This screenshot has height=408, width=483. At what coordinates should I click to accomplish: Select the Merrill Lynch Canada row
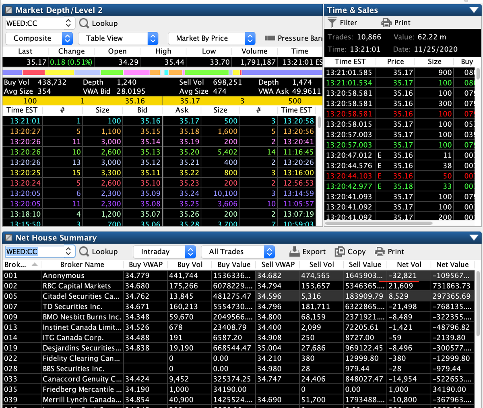[239, 400]
